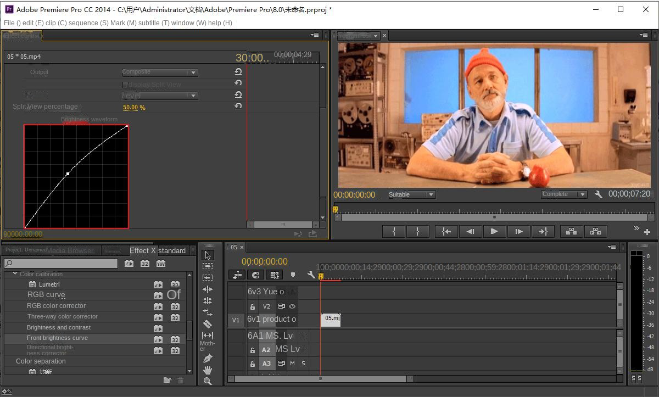This screenshot has width=659, height=397.
Task: Open the Complete resolution dropdown
Action: [563, 194]
